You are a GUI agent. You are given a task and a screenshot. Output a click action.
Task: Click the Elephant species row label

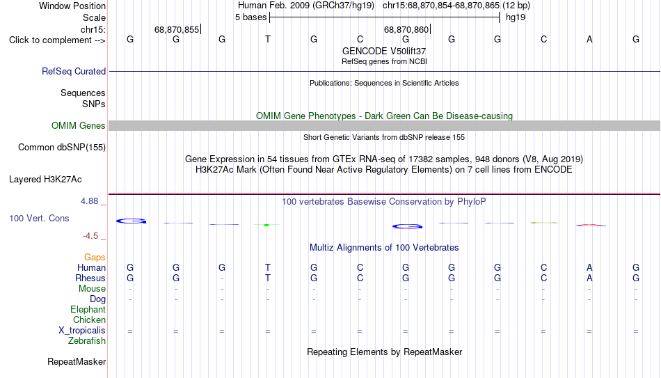coord(88,310)
